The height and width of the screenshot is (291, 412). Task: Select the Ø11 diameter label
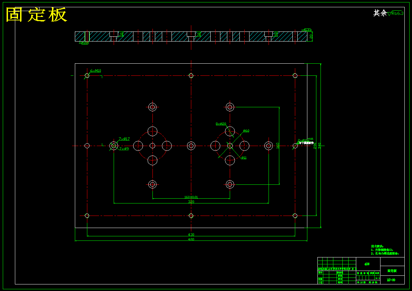click(x=244, y=158)
